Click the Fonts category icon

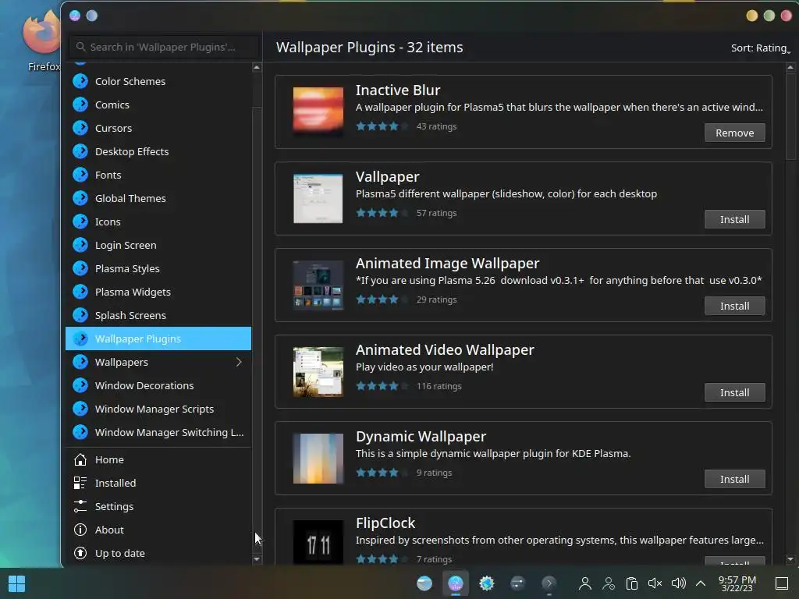point(80,175)
